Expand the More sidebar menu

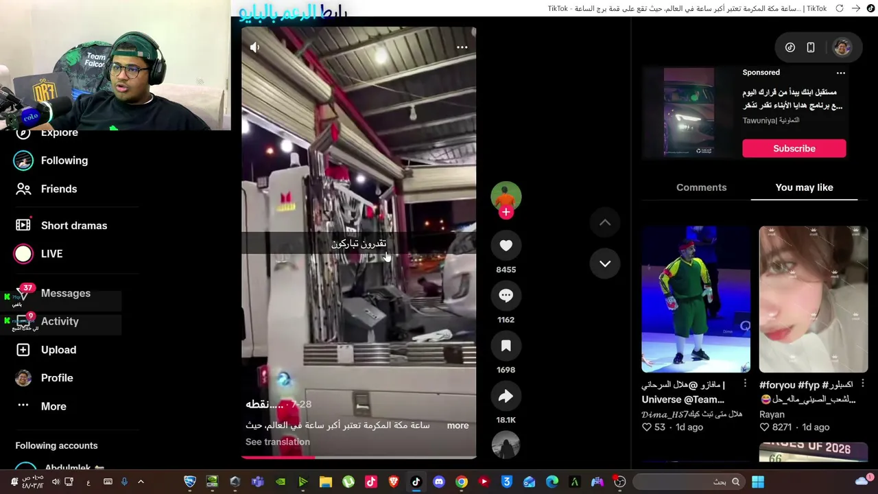54,406
